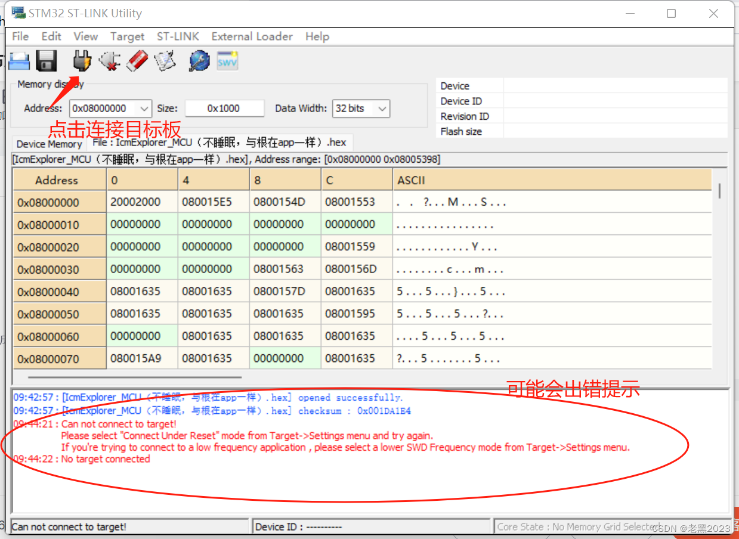Viewport: 739px width, 539px height.
Task: Open the File menu
Action: pos(20,36)
